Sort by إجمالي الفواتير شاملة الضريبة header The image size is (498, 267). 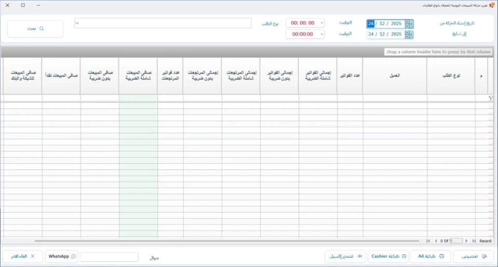[317, 76]
